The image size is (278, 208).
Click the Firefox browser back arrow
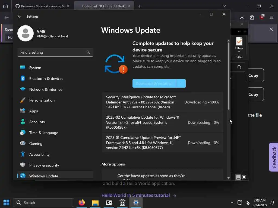point(7,17)
